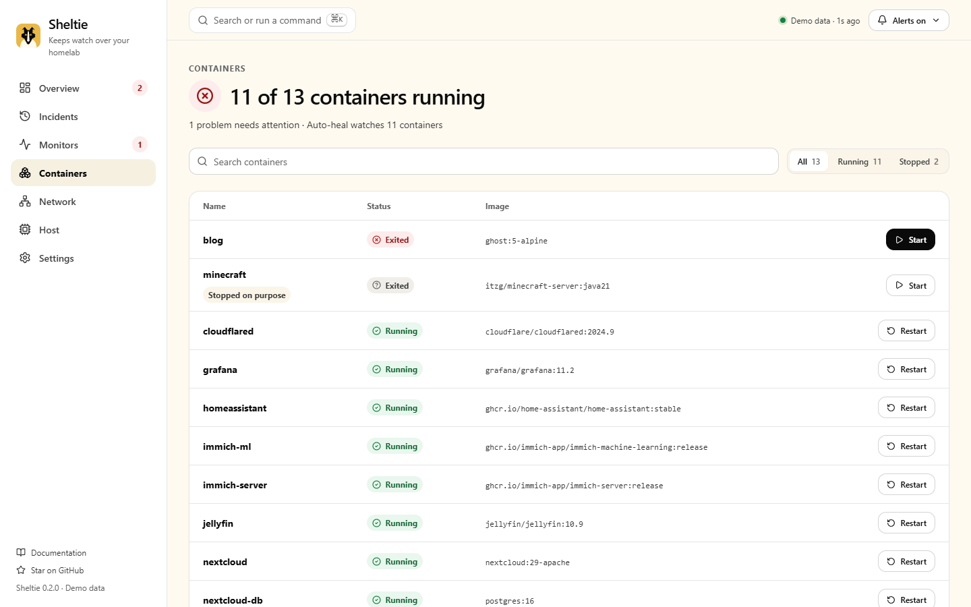Click the Incidents history icon
Screen dimensions: 971x607
(x=25, y=116)
